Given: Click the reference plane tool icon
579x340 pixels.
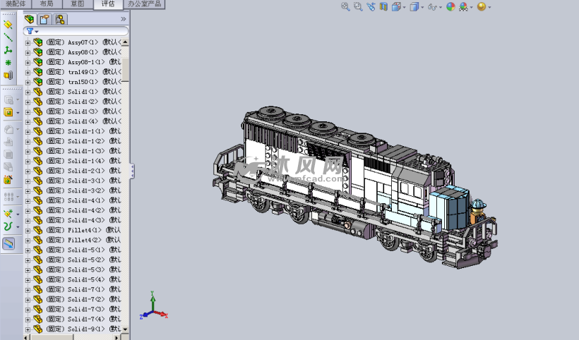Looking at the screenshot, I should click(8, 25).
